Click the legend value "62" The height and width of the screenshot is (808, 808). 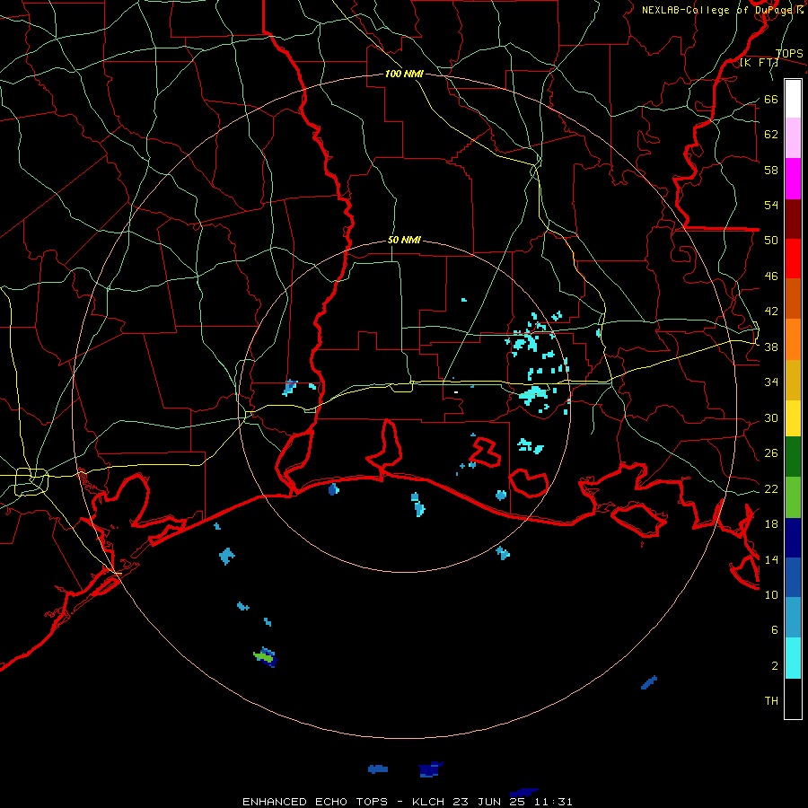coord(771,135)
